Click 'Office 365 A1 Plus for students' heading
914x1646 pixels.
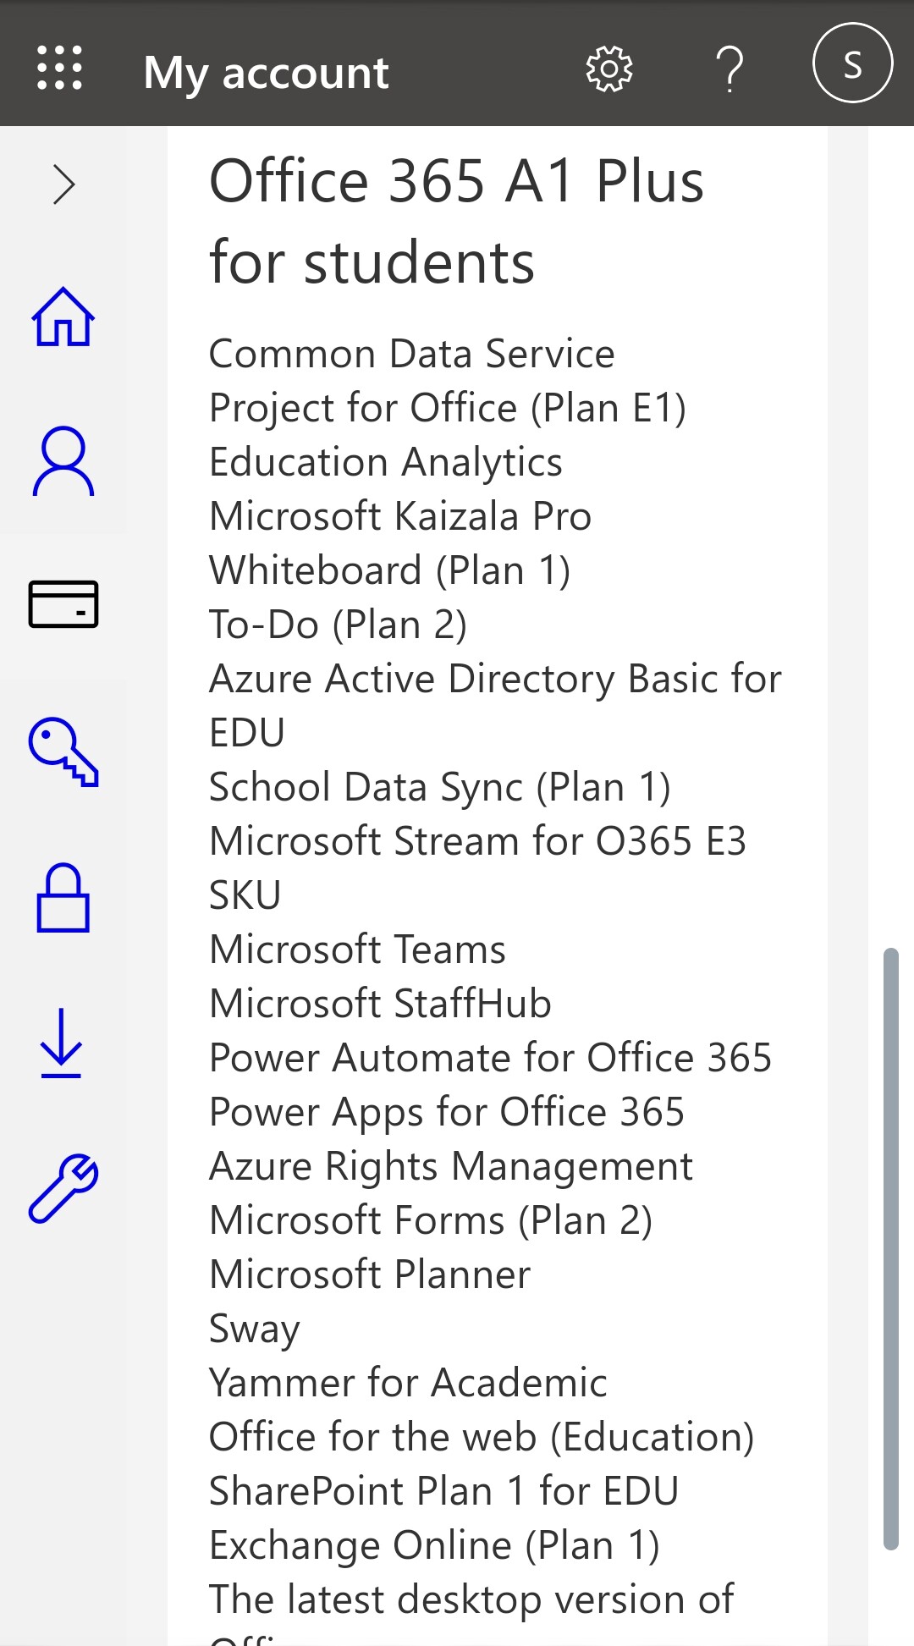[x=456, y=221]
